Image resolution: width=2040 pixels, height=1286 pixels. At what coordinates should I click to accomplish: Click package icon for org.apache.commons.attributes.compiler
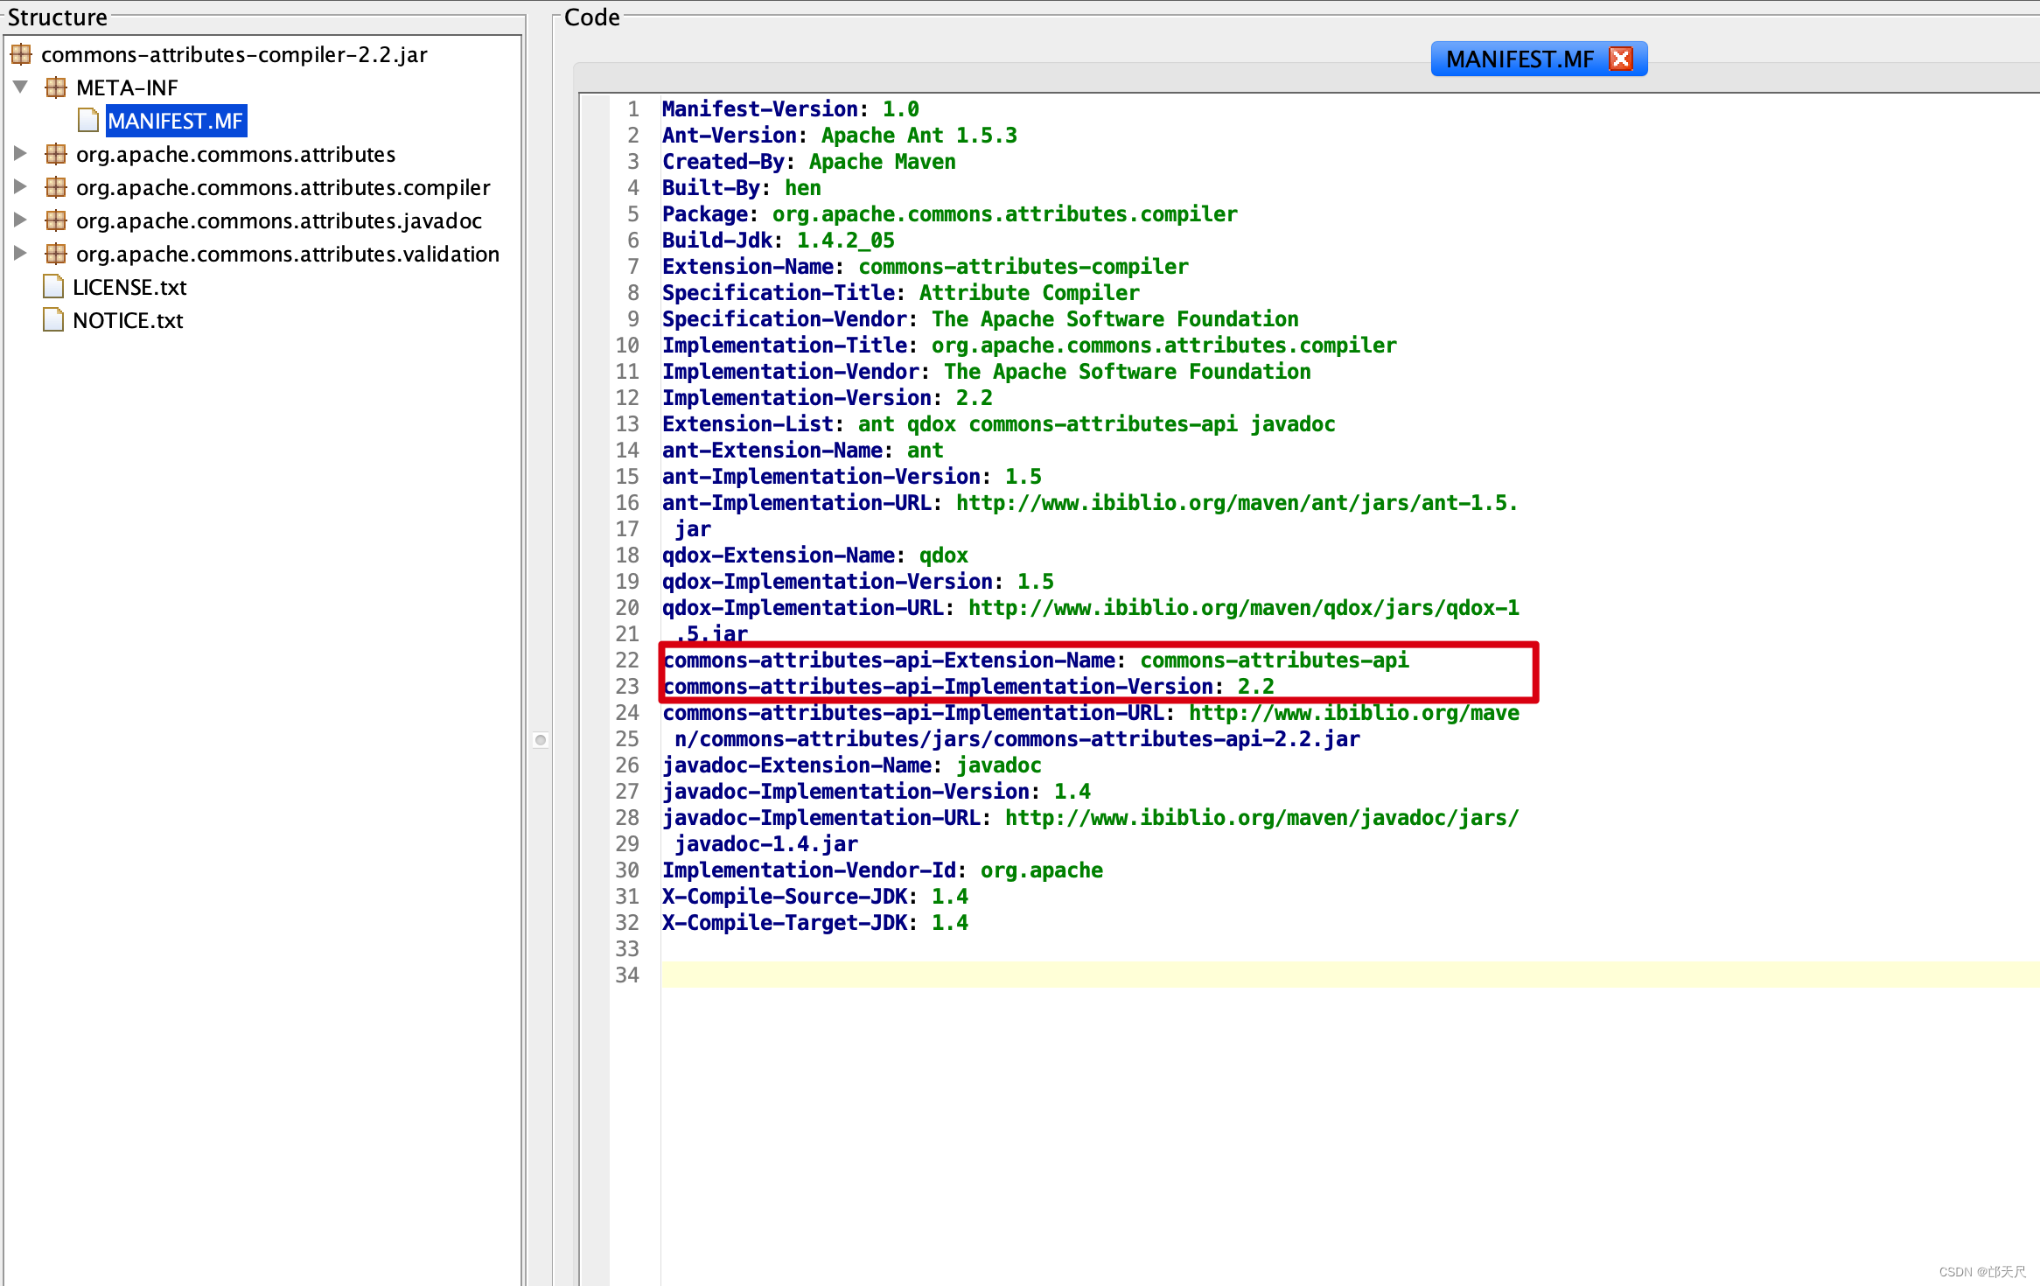pos(56,187)
